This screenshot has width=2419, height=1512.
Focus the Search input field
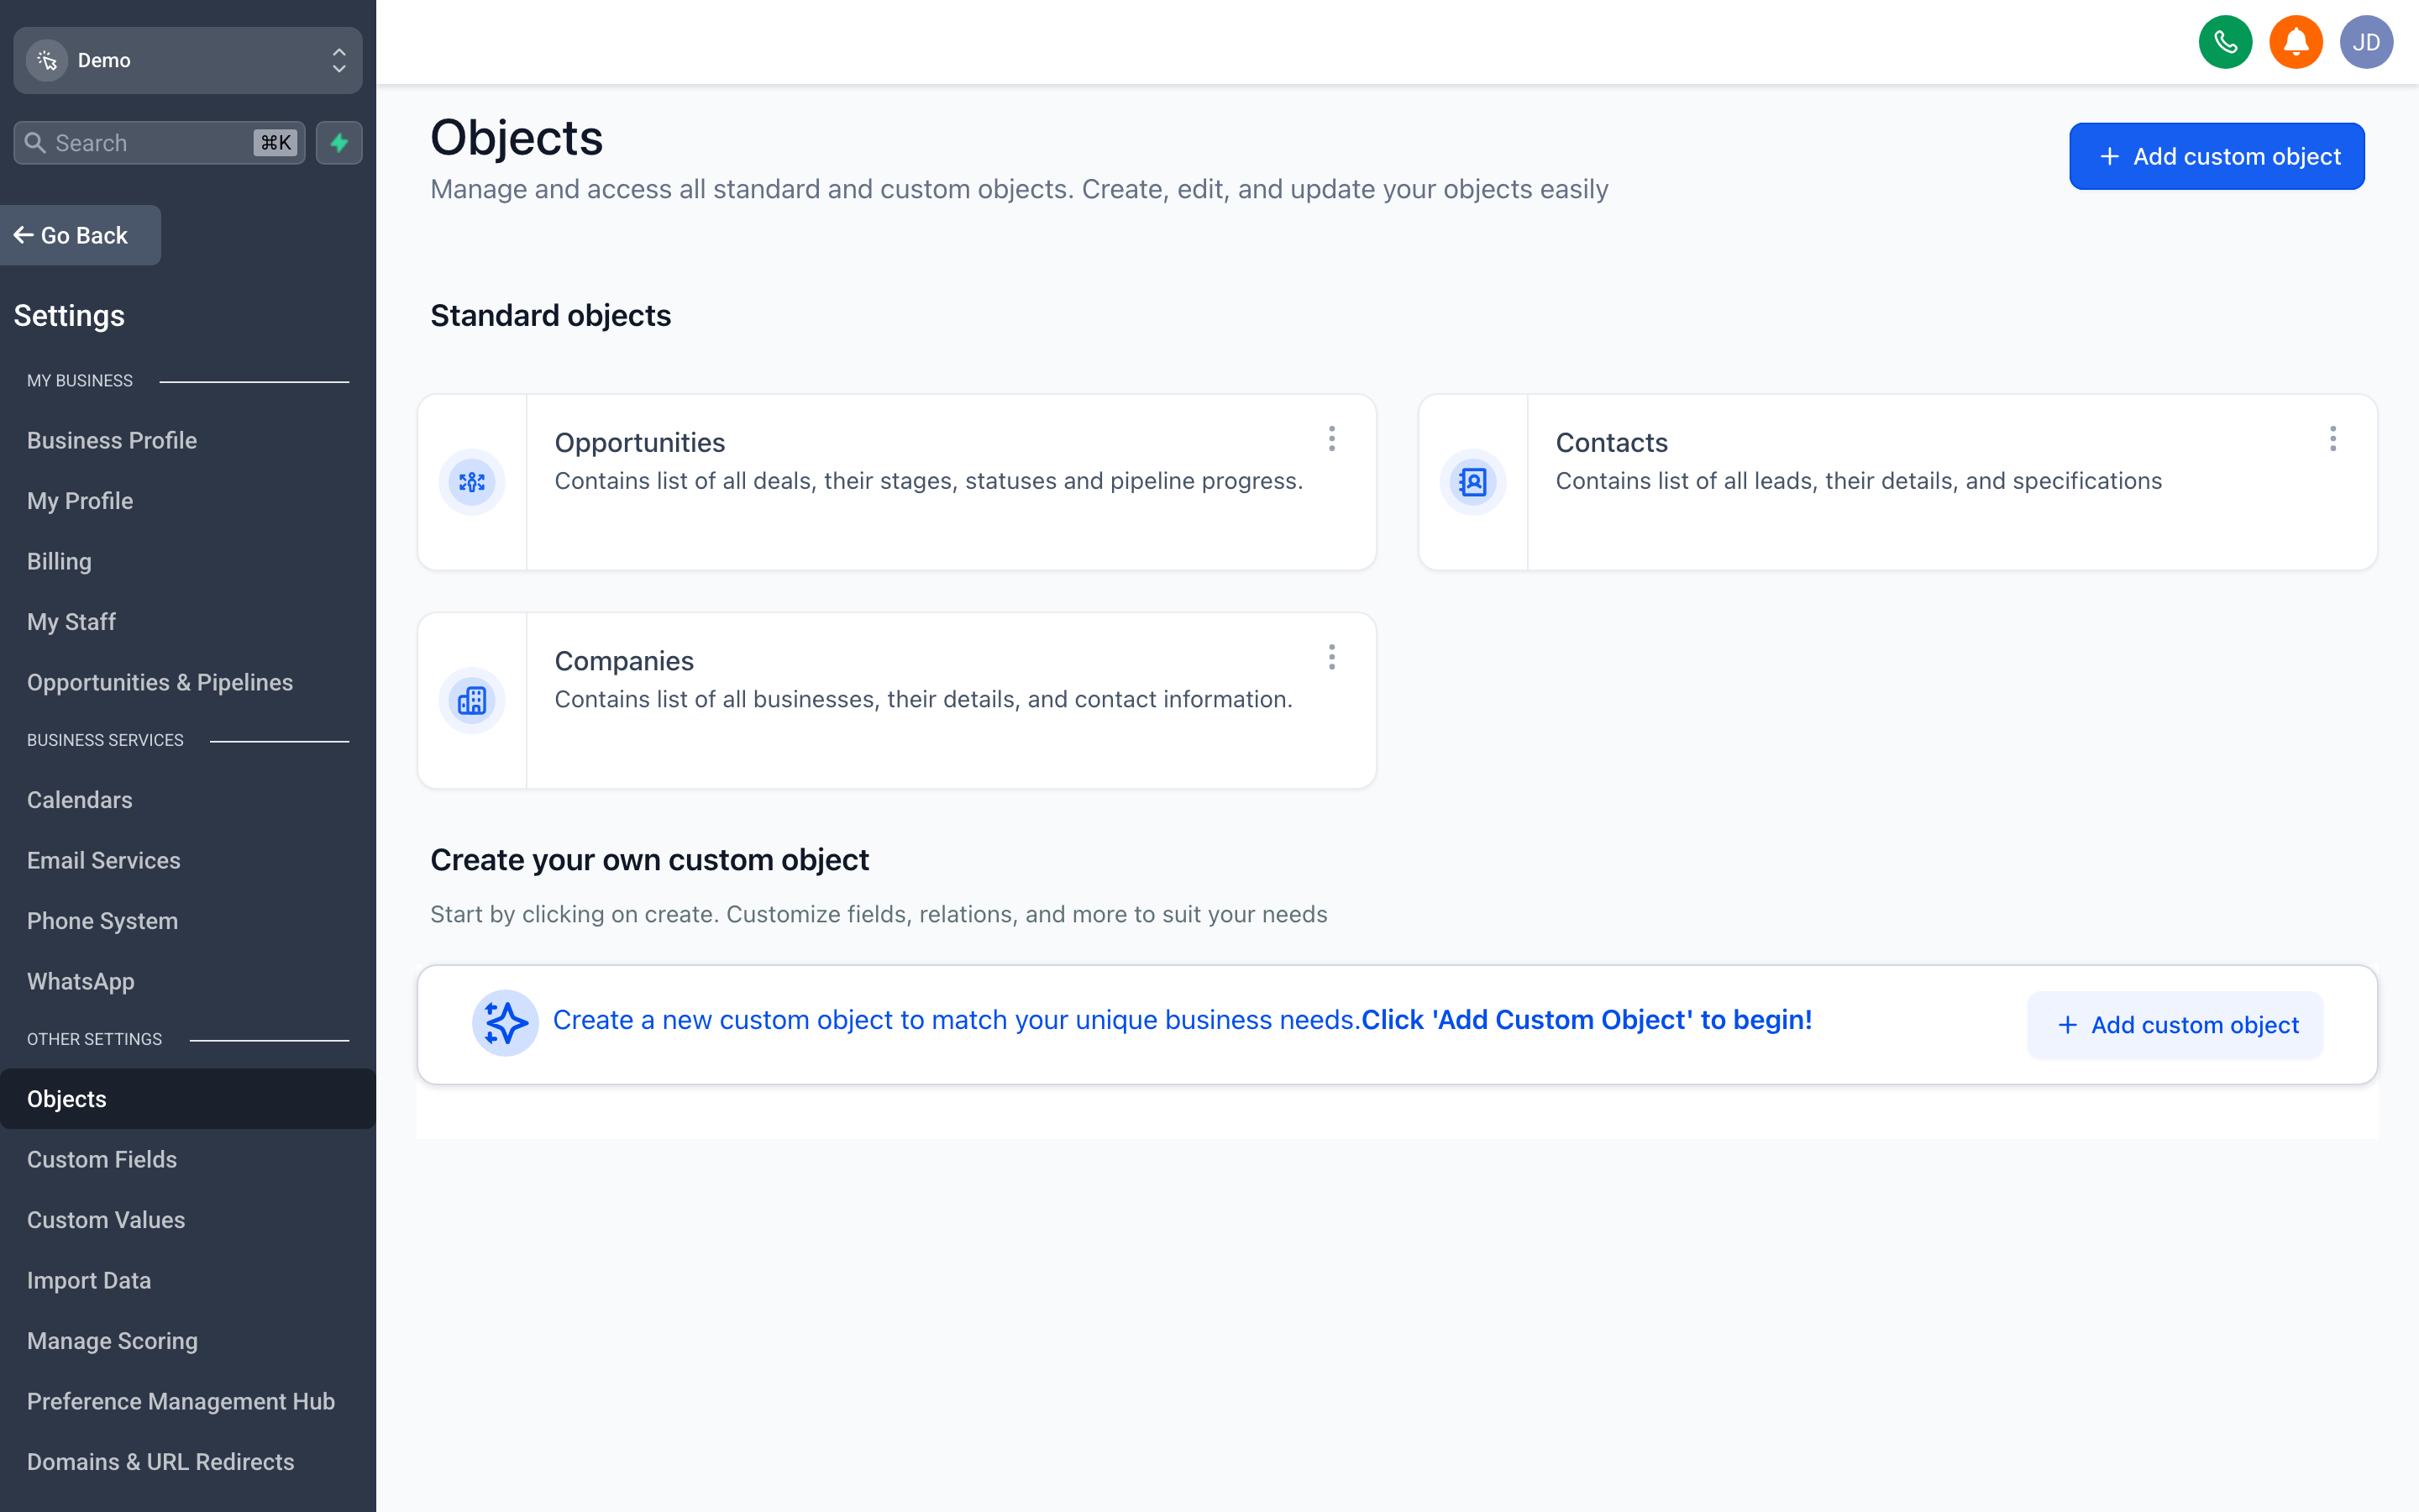tap(159, 143)
